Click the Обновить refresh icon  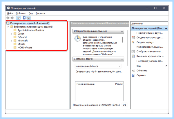133,71
